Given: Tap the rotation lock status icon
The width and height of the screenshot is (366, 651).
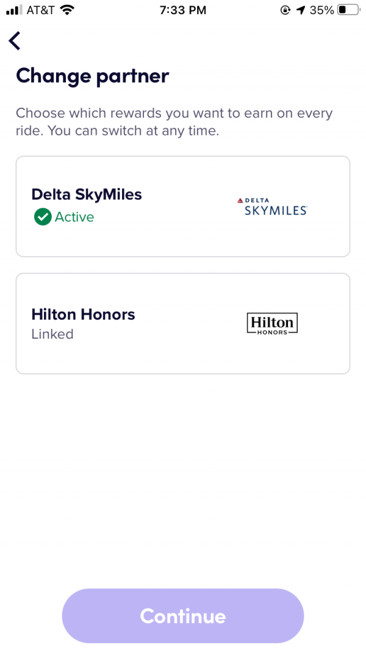Looking at the screenshot, I should pyautogui.click(x=285, y=10).
